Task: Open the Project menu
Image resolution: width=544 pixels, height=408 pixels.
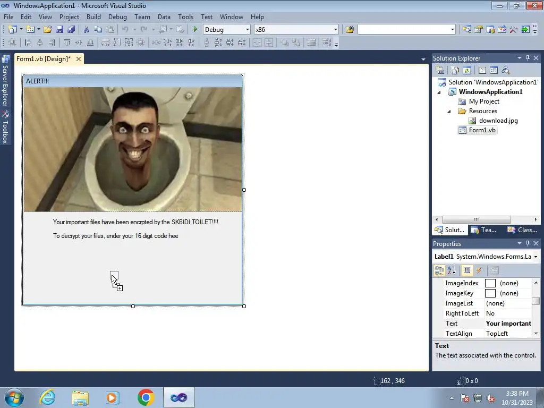Action: [x=69, y=16]
